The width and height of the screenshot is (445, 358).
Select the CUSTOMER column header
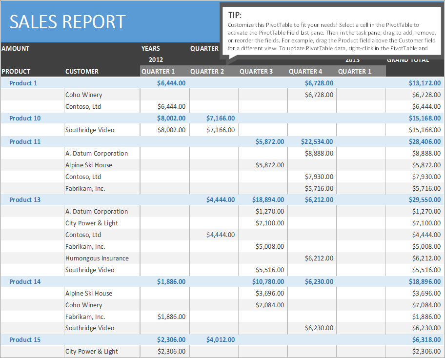point(81,71)
